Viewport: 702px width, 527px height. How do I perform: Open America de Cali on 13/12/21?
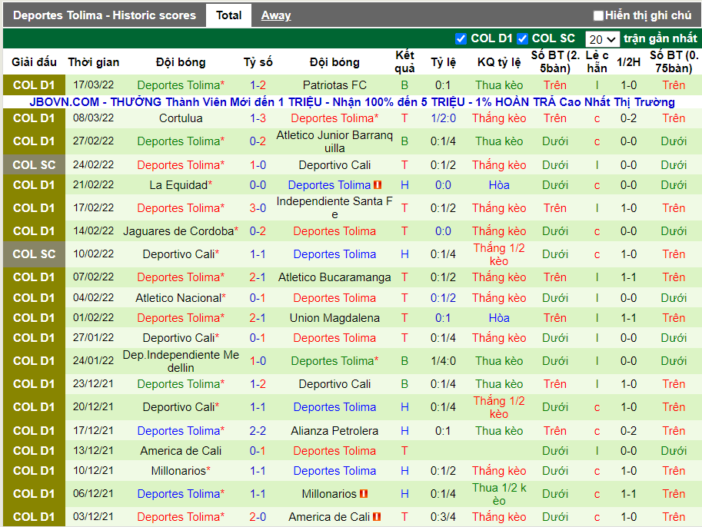pyautogui.click(x=181, y=451)
